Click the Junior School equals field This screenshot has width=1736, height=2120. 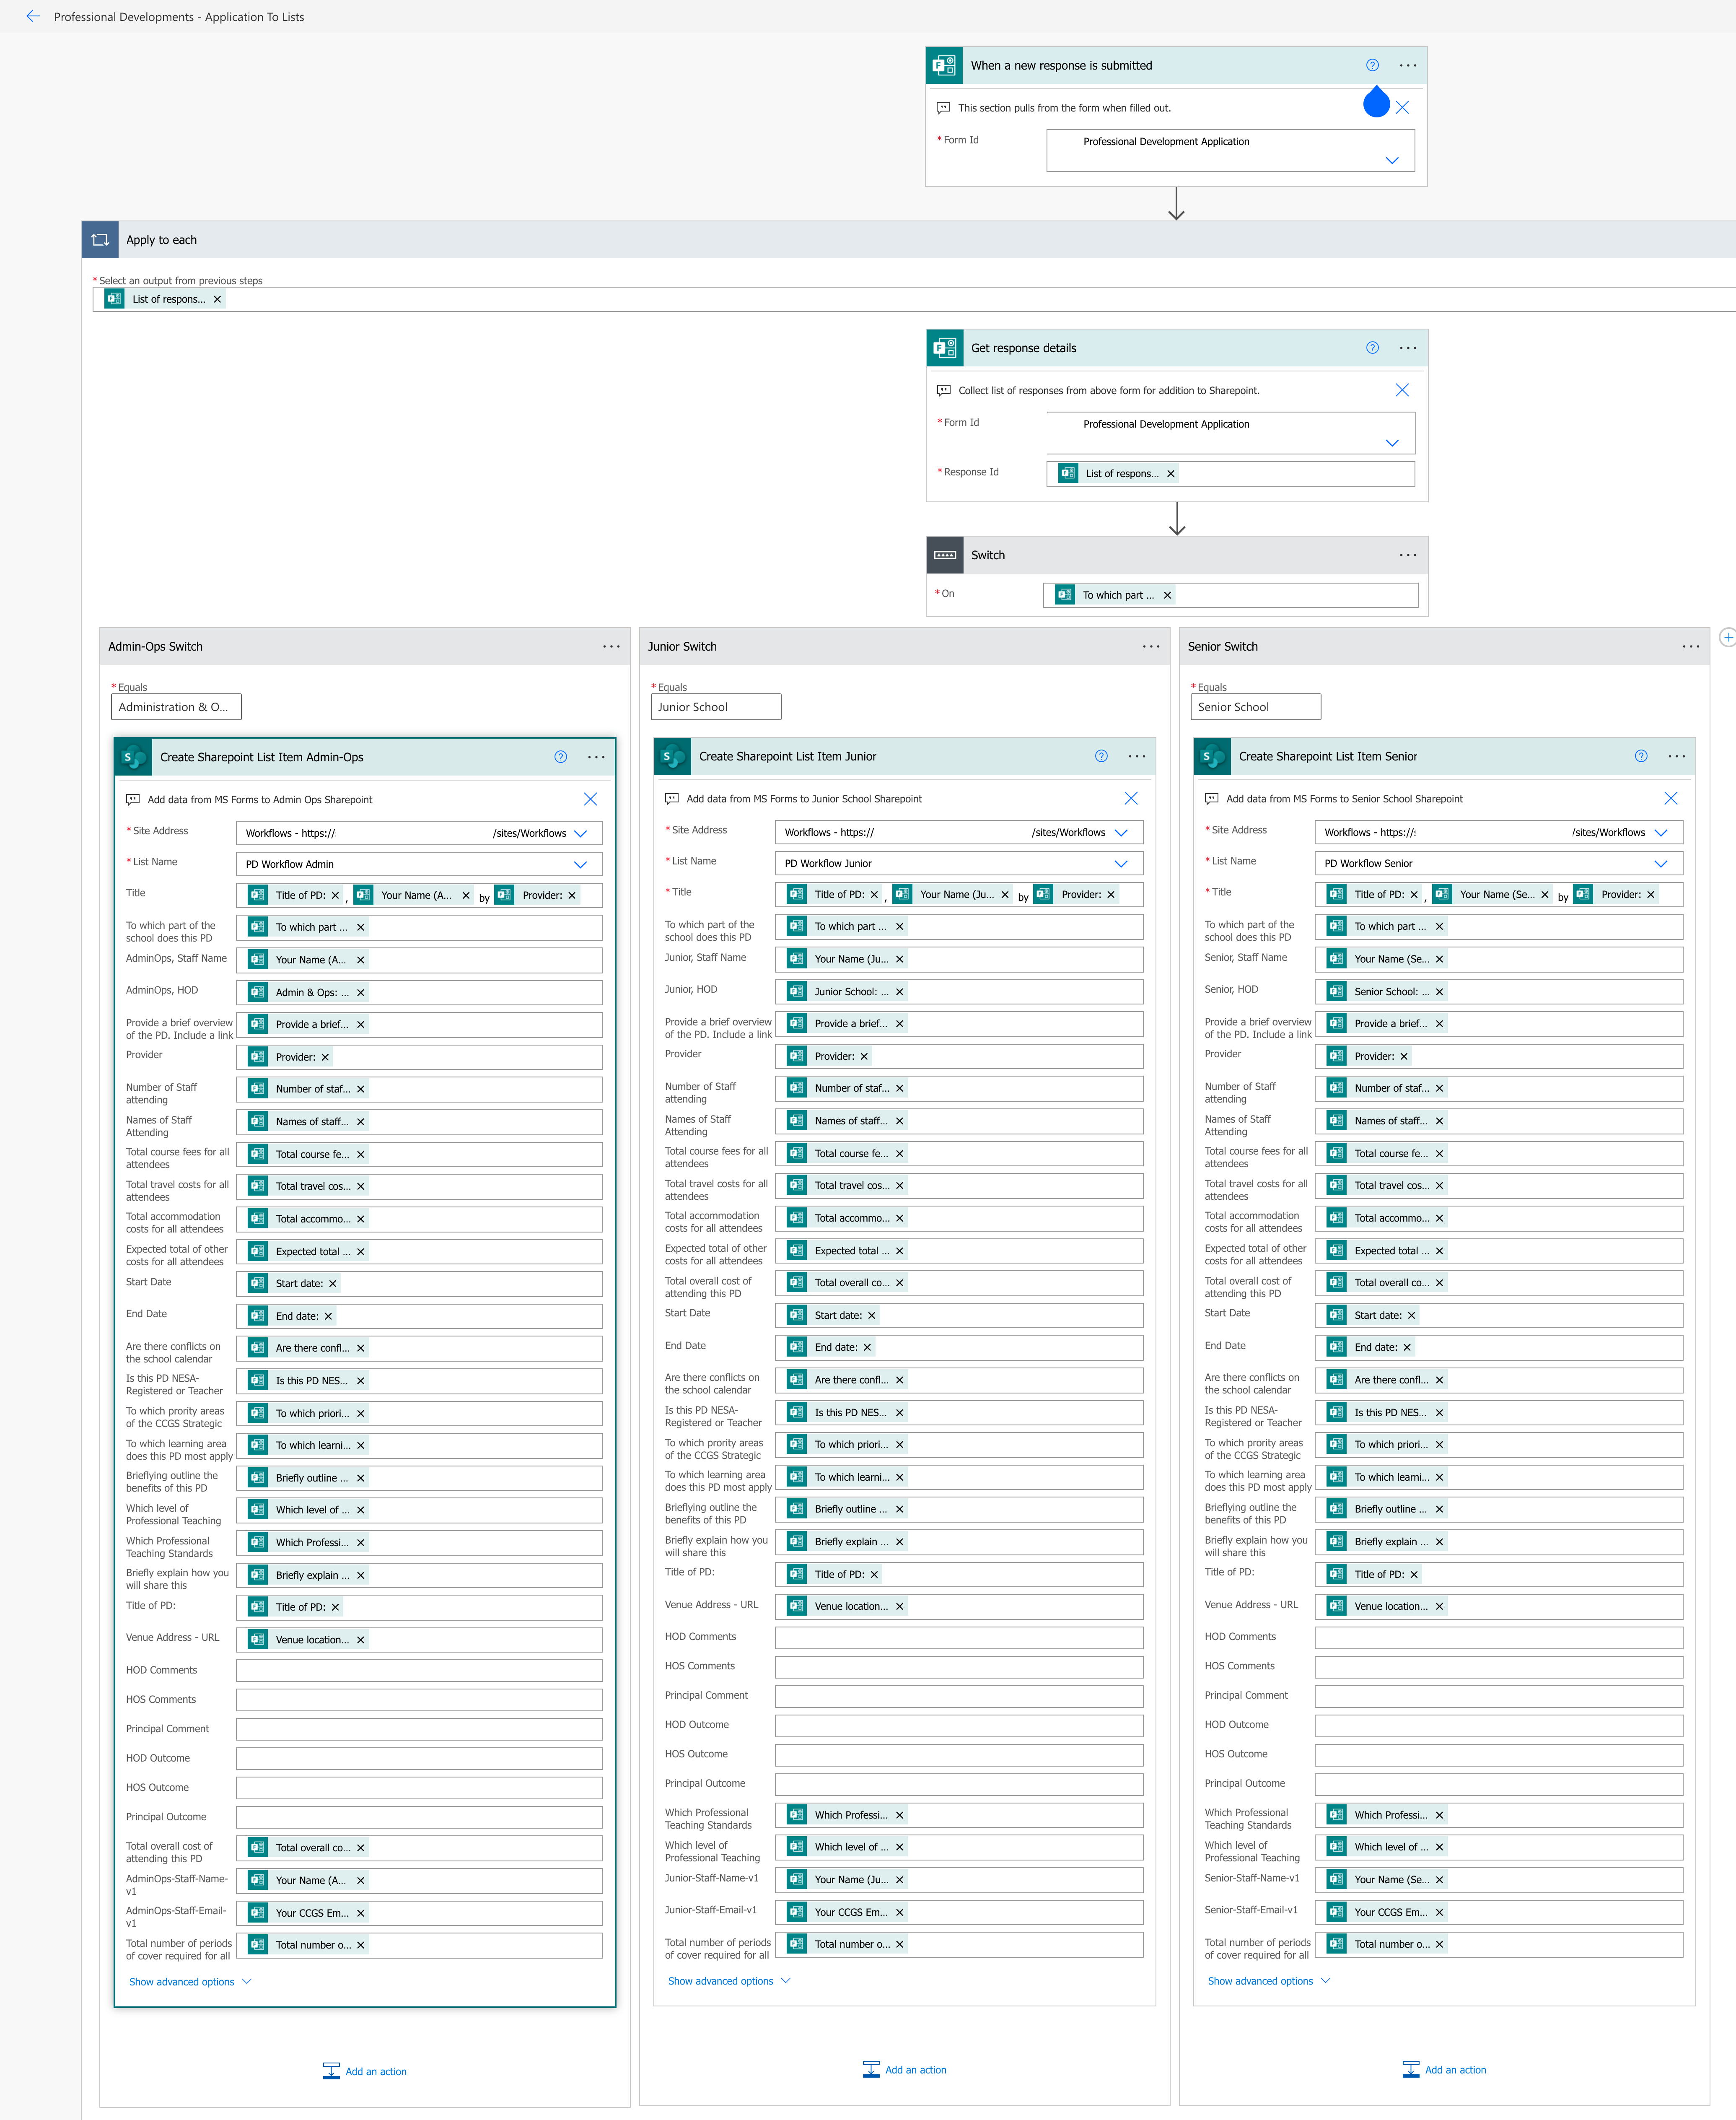pos(716,707)
